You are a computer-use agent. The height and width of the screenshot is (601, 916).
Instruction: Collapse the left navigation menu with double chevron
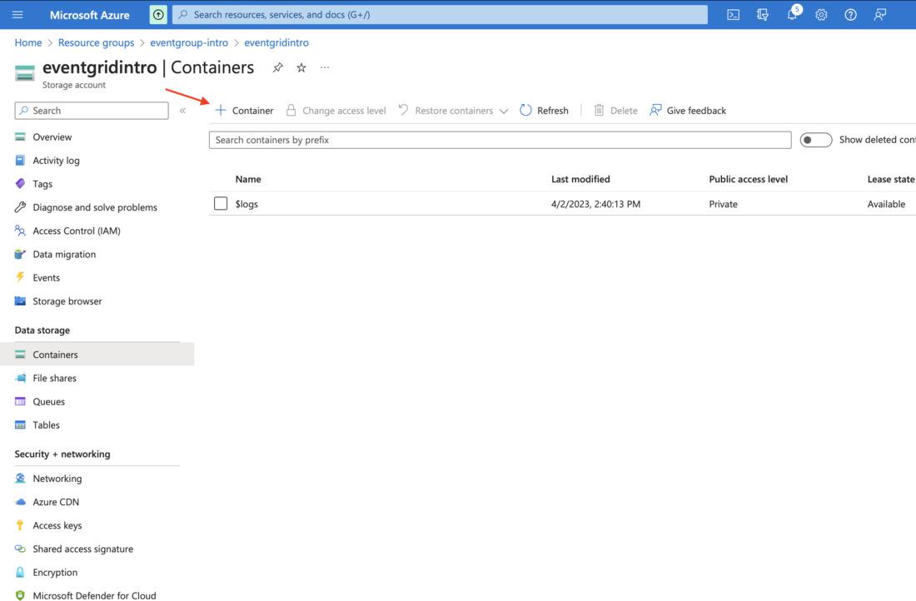[x=182, y=111]
